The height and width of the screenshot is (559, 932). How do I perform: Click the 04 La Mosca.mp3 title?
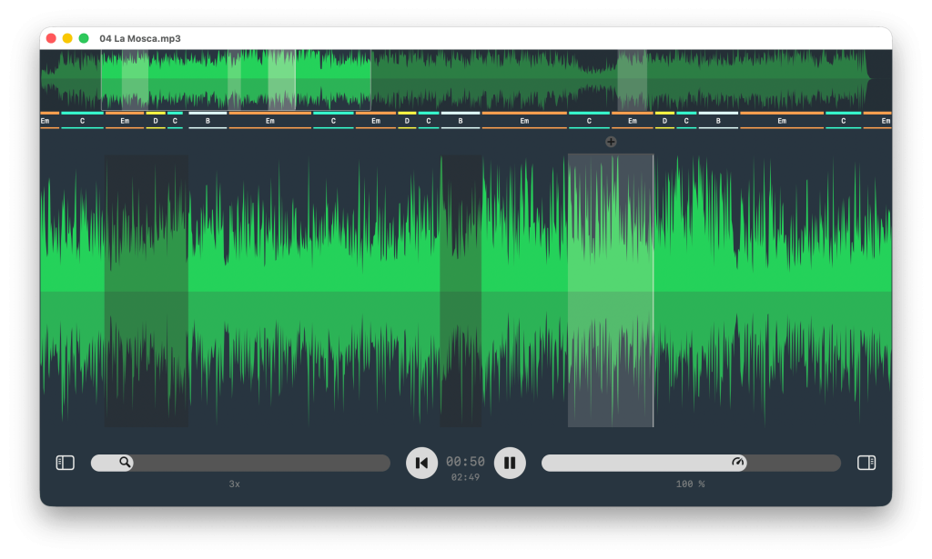click(140, 39)
